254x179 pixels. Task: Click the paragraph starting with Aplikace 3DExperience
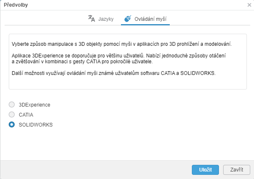click(x=118, y=59)
